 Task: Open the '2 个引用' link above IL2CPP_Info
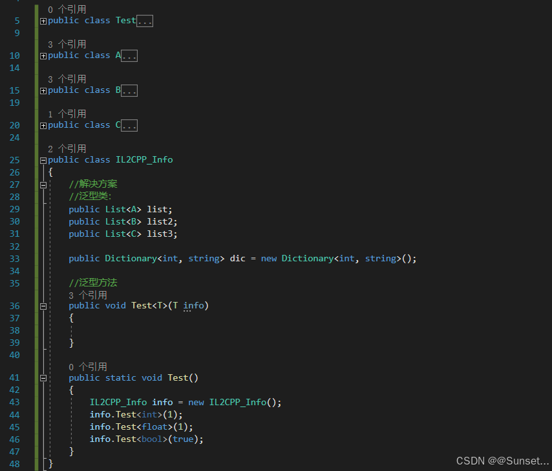point(67,148)
